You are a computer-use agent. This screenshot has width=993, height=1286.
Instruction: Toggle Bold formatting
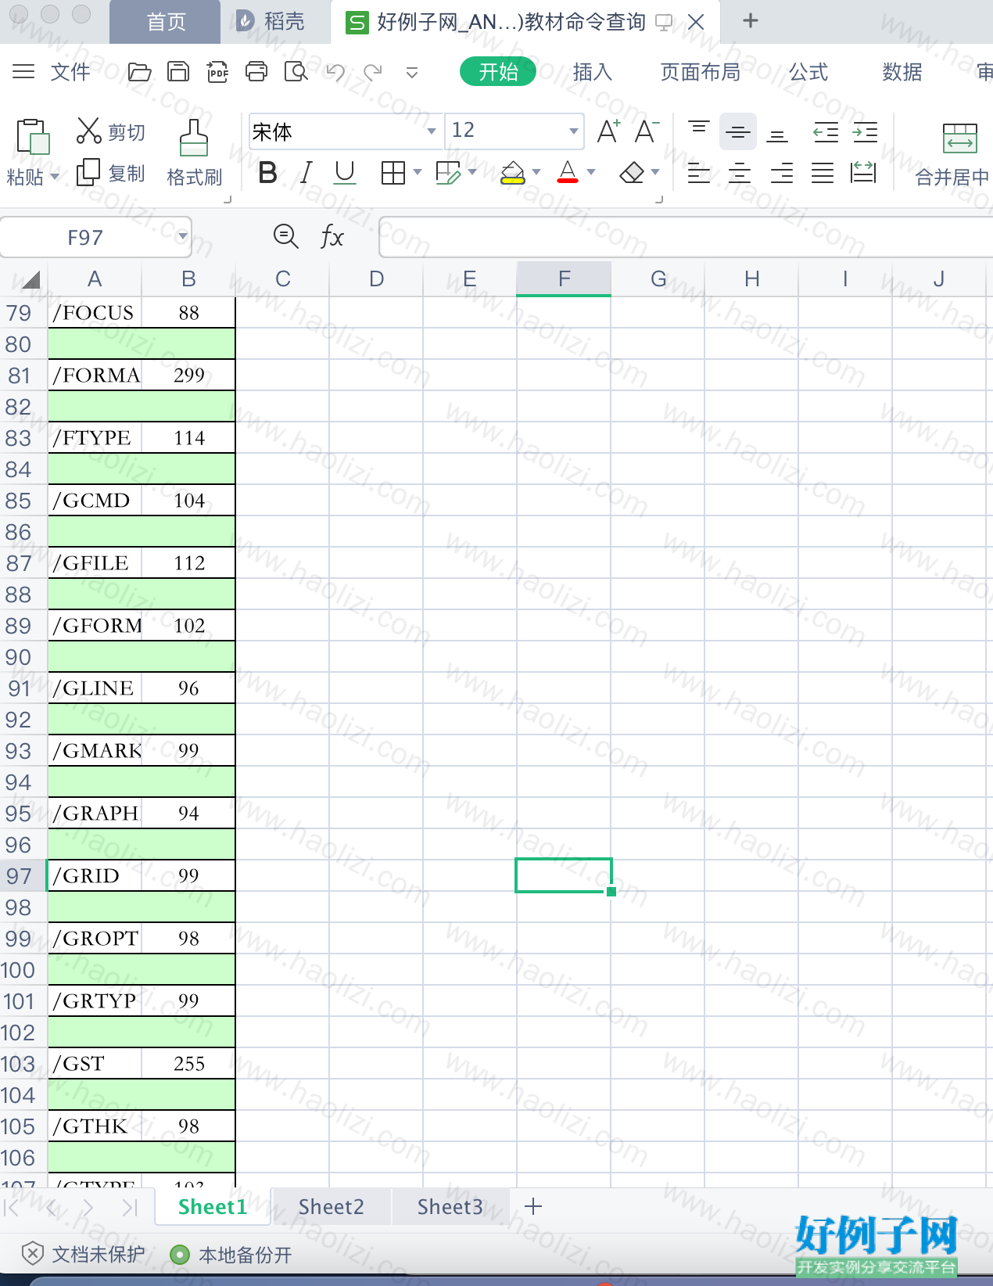point(267,172)
